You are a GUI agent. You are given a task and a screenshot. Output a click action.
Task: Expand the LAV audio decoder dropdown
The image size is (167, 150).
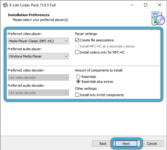38,93
